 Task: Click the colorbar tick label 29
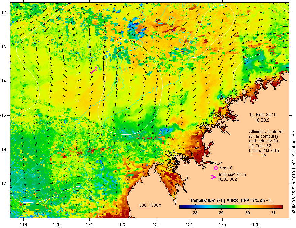tap(221, 213)
